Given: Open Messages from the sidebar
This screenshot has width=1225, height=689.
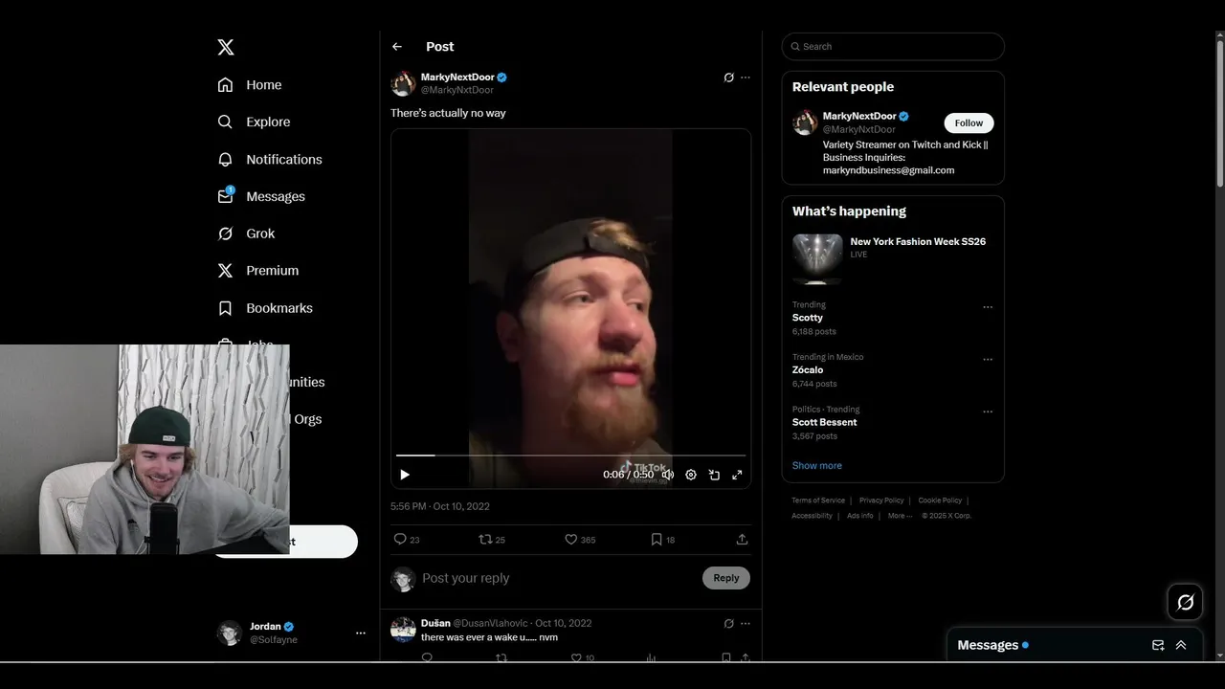Looking at the screenshot, I should click(x=261, y=196).
